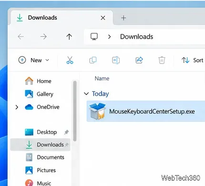Expand the address bar path chevron
Viewport: 205px width, 186px height.
coord(109,37)
